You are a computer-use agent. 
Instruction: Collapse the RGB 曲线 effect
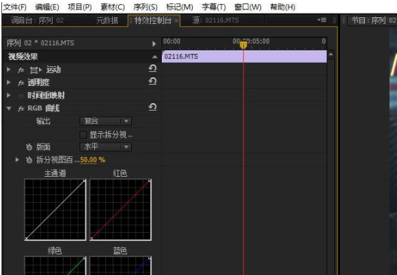tap(9, 108)
